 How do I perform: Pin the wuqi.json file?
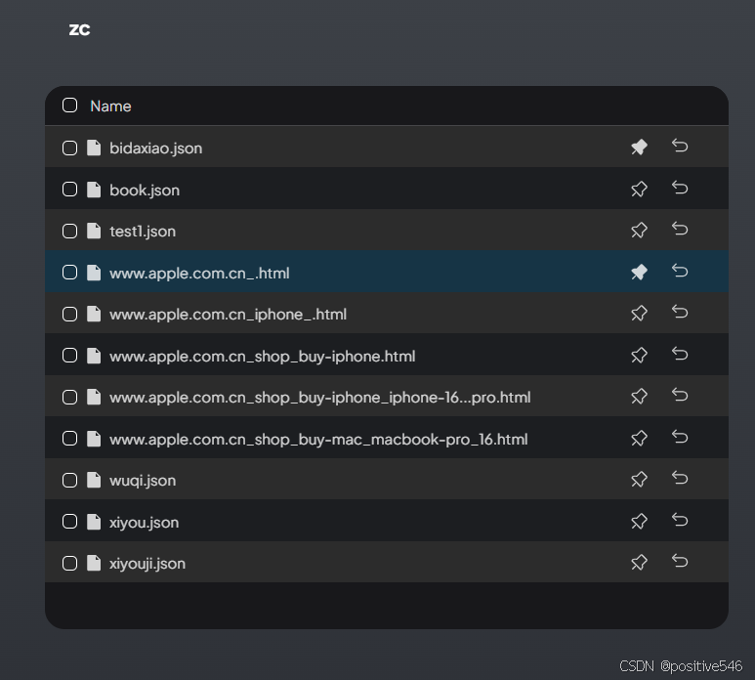tap(639, 480)
